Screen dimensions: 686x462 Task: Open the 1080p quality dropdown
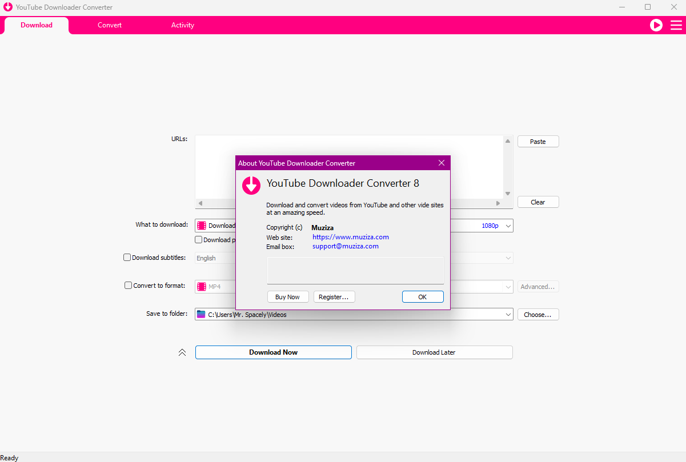click(x=508, y=226)
